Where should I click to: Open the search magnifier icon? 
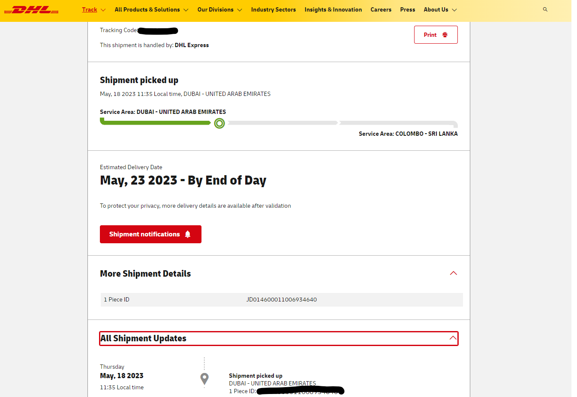tap(545, 9)
